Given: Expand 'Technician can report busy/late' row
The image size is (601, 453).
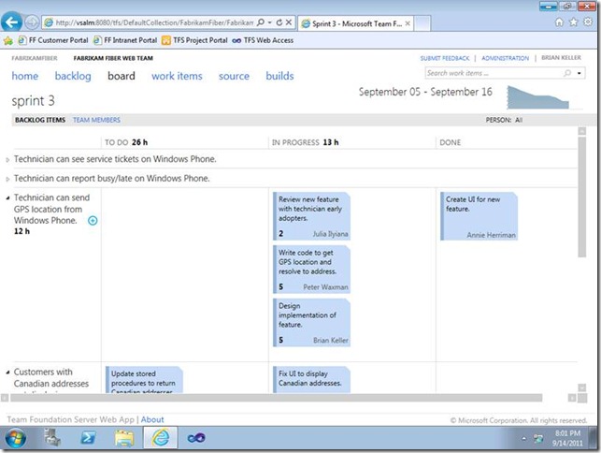Looking at the screenshot, I should coord(8,178).
